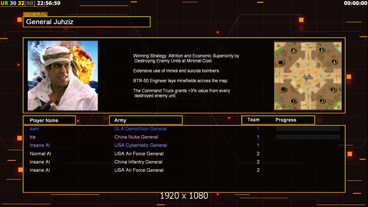Select player name tra
This screenshot has height=207, width=368.
pos(32,137)
